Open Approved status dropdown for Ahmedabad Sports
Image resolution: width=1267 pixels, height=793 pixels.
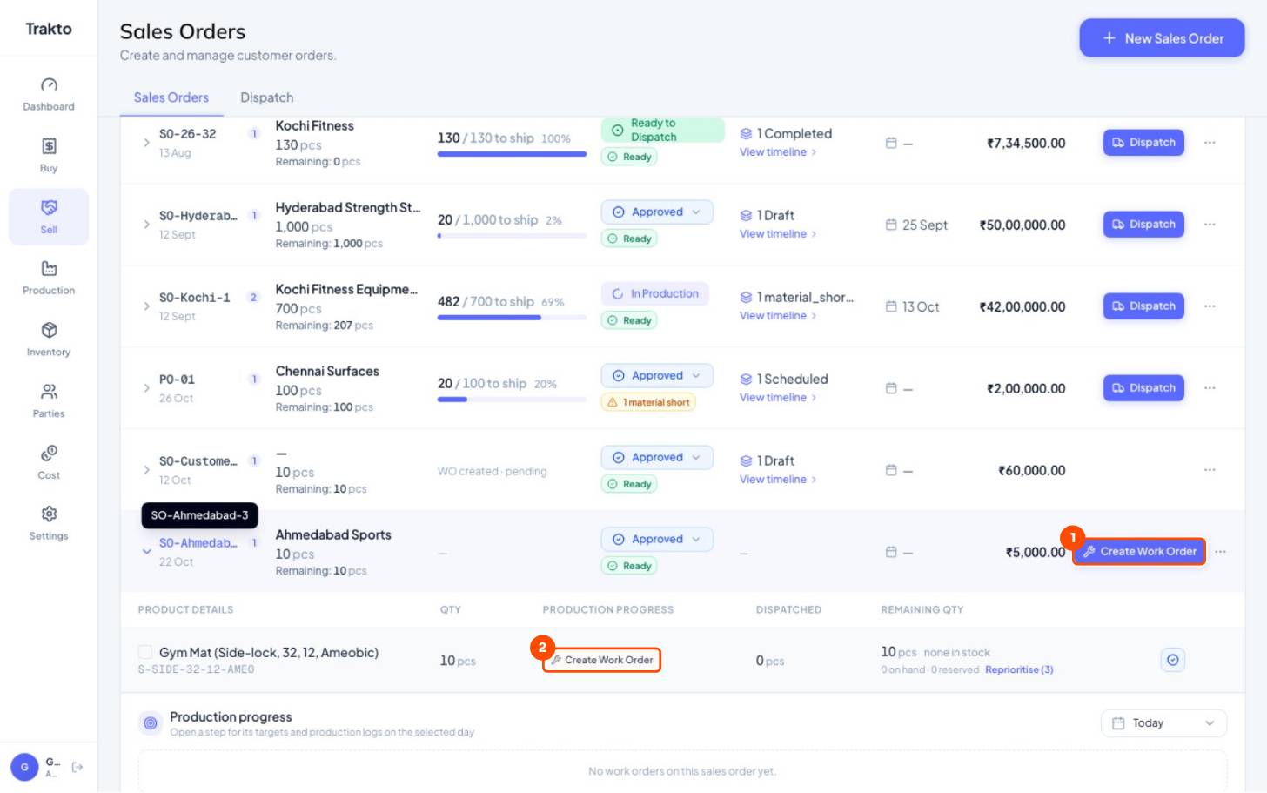pos(657,540)
